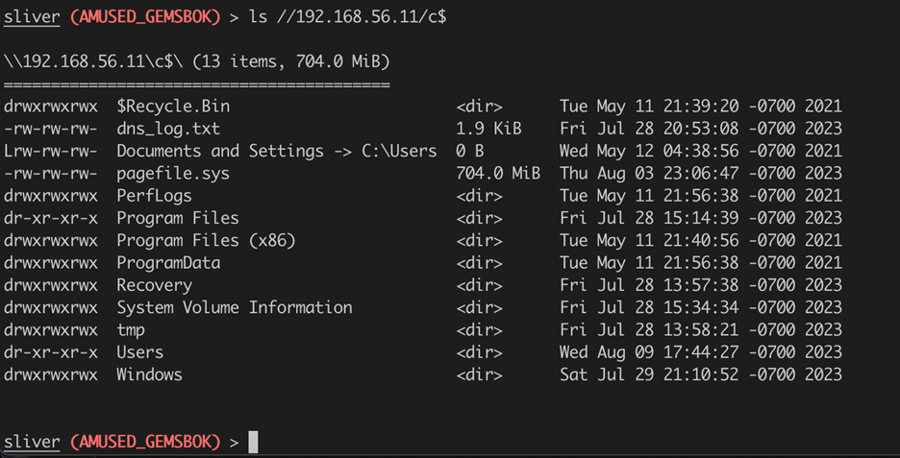This screenshot has width=900, height=458.
Task: Click the red AMUSED_GEMSBOK session name at the bottom
Action: [146, 442]
